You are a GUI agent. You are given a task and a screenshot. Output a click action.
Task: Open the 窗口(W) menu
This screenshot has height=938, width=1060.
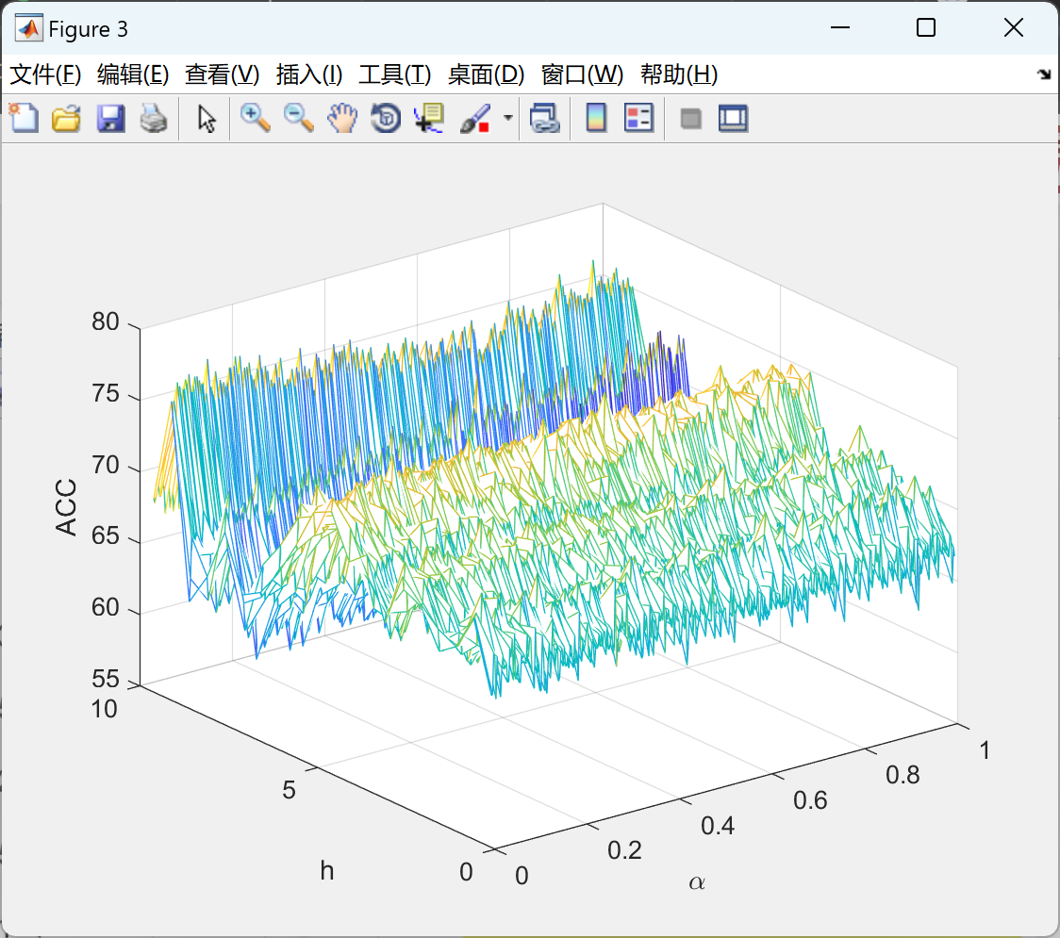point(582,74)
